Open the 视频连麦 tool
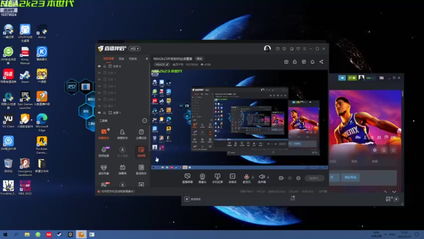 tap(103, 152)
